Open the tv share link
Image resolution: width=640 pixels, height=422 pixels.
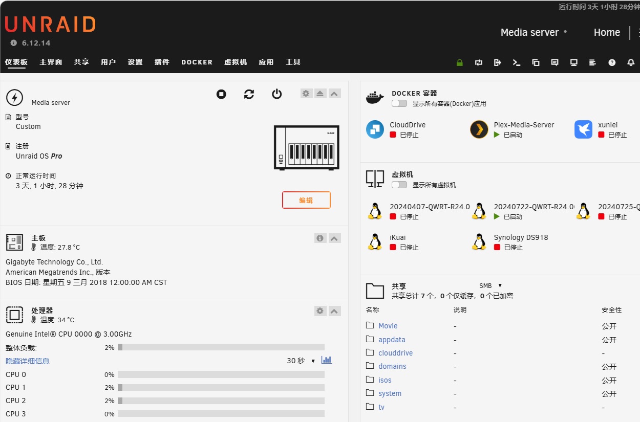381,407
